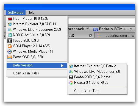Click the RSS signal icon after Pedro's BTMu
This screenshot has height=106, width=139.
pos(131,29)
